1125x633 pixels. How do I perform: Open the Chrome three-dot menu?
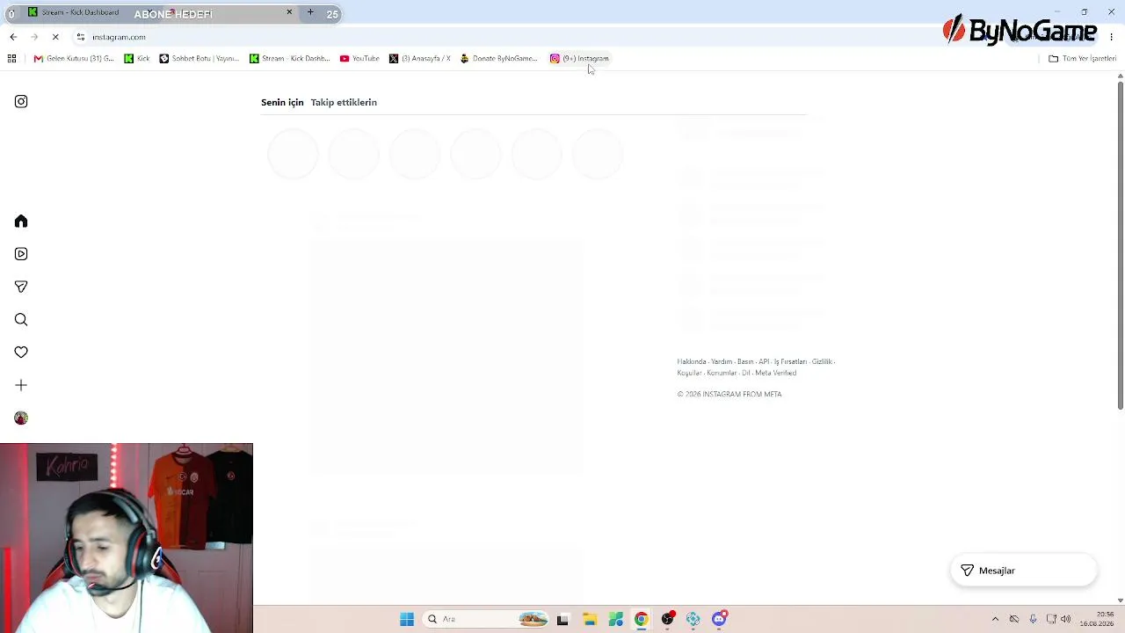[1112, 37]
